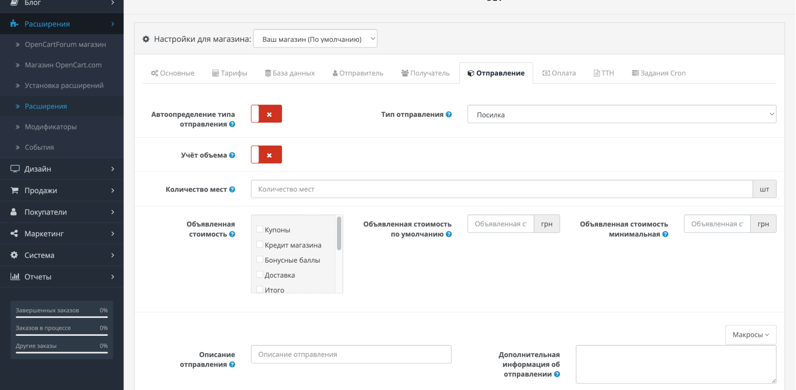Viewport: 796px width, 390px height.
Task: Check the Бонусные баллы checkbox
Action: coord(259,259)
